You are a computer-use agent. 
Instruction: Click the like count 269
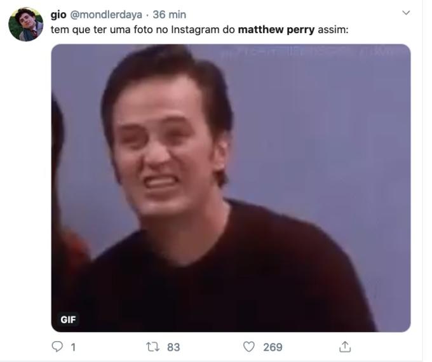pos(273,347)
